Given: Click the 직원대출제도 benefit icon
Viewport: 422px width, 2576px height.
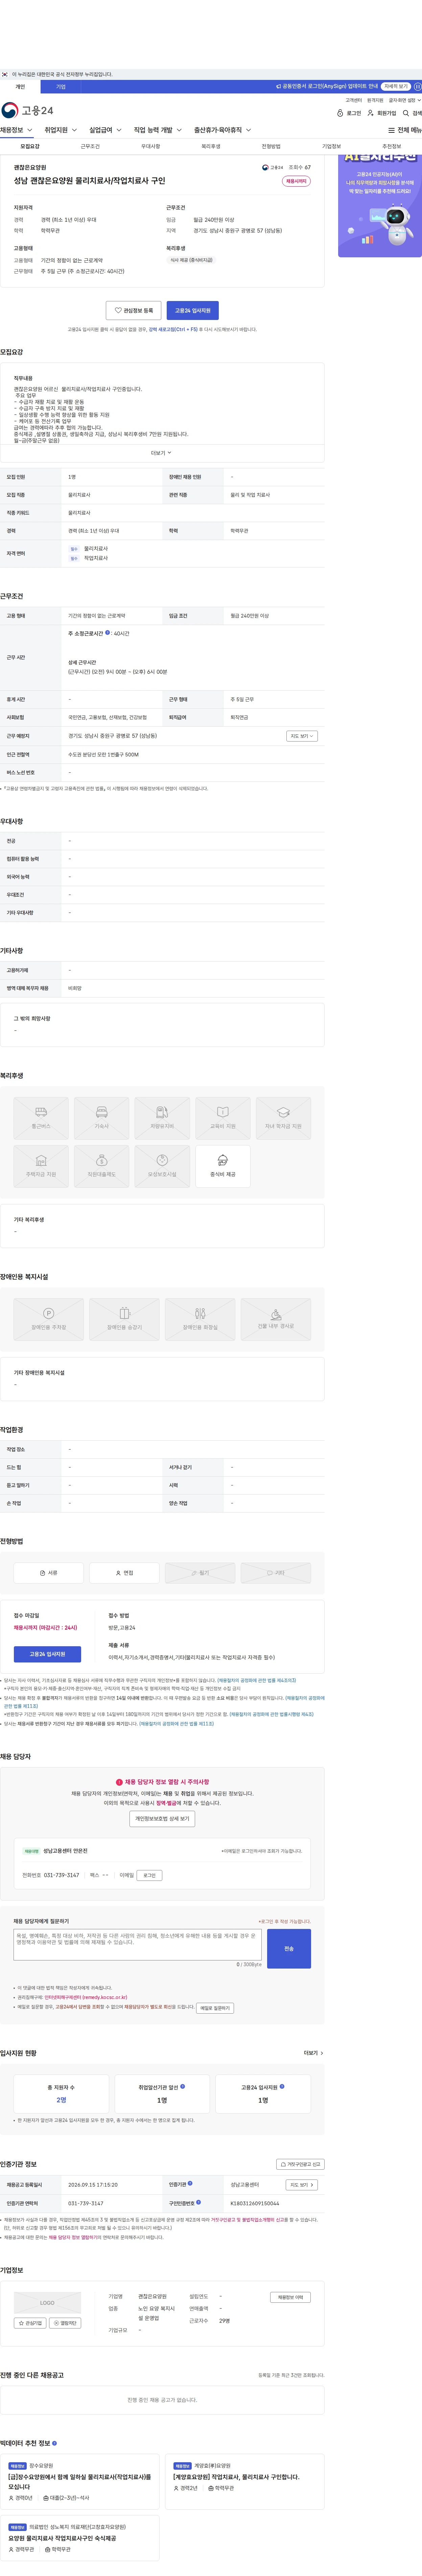Looking at the screenshot, I should 102,1166.
